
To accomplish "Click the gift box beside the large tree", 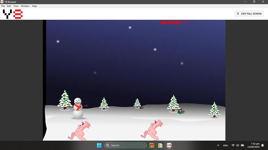I will pyautogui.click(x=181, y=111).
